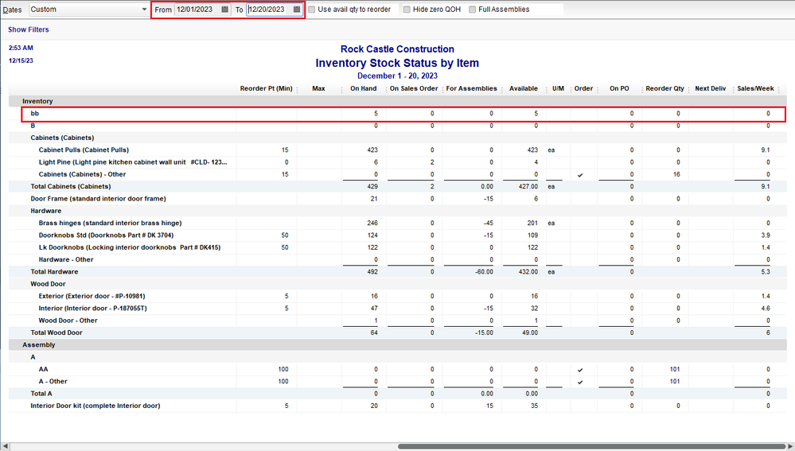795x451 pixels.
Task: Click the Inventory Stock Status by Item title
Action: (x=397, y=63)
